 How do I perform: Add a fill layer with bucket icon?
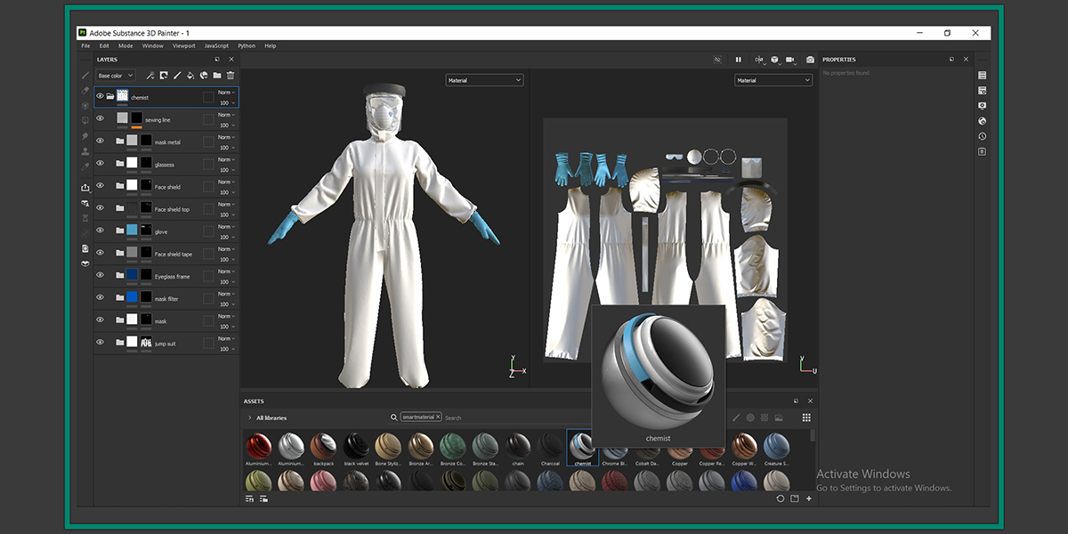point(190,76)
